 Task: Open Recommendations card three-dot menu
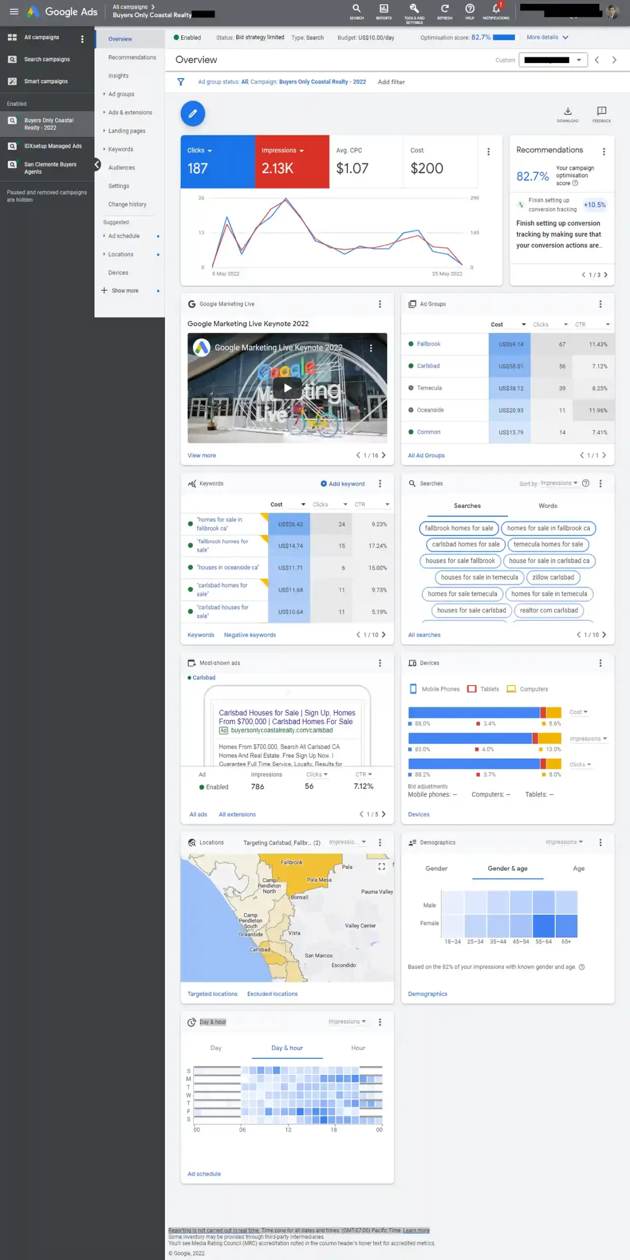click(604, 152)
